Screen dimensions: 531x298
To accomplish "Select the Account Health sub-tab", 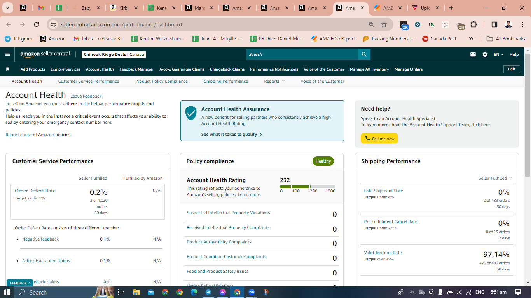I will [x=27, y=81].
